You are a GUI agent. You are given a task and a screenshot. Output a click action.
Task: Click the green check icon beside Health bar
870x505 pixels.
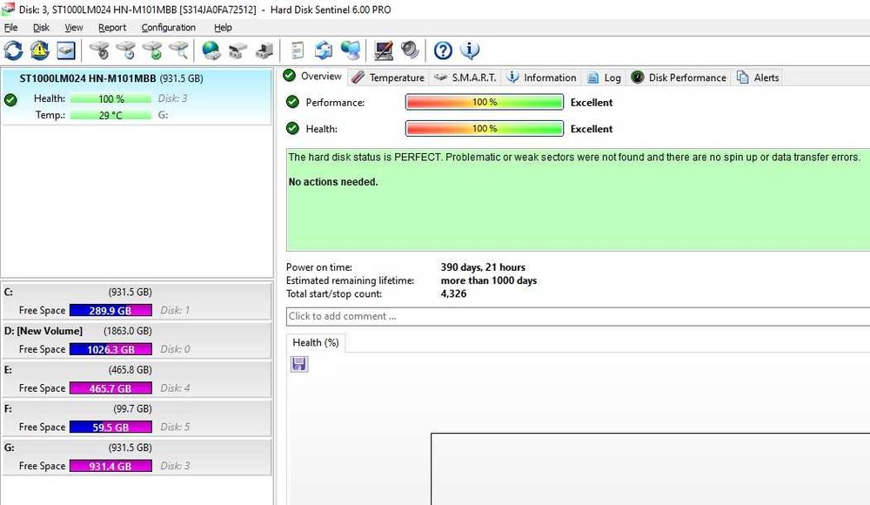(292, 128)
